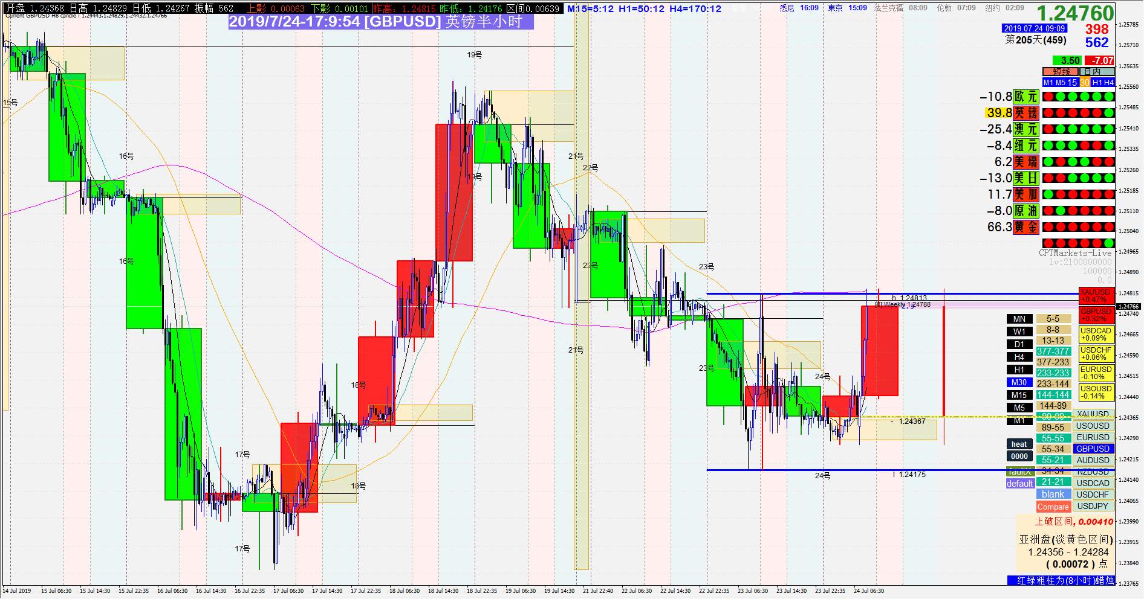
Task: Select the highlighted M30 timeframe button
Action: click(x=1019, y=382)
